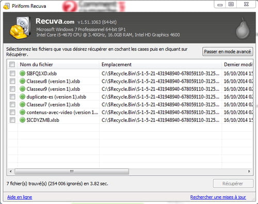The image size is (258, 204).
Task: Select file name $ICDYZMB.xlsb
Action: click(43, 120)
